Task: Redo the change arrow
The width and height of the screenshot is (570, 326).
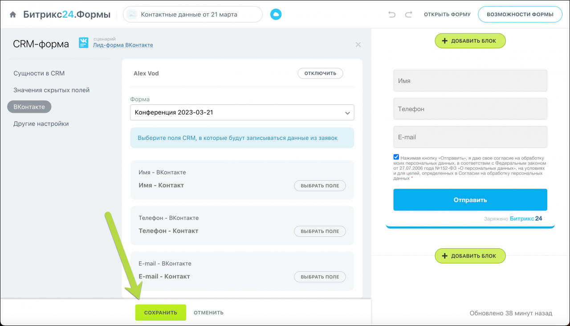Action: (x=408, y=15)
